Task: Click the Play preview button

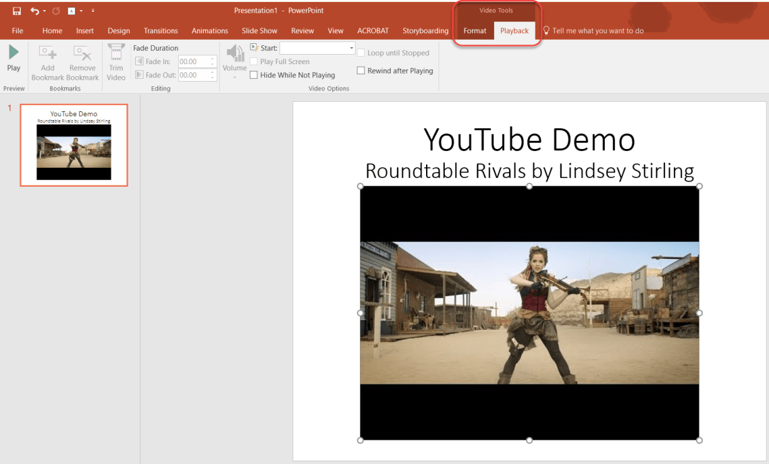Action: point(14,57)
